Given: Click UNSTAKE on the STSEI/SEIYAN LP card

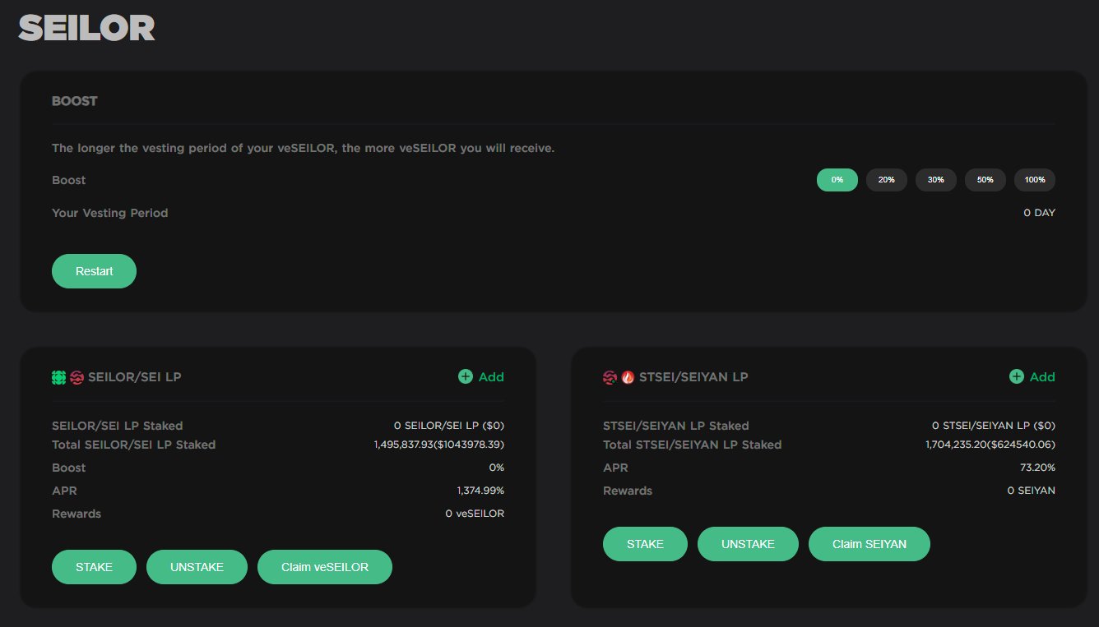Looking at the screenshot, I should tap(748, 543).
